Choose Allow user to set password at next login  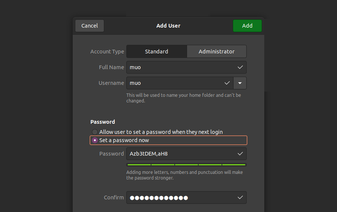pyautogui.click(x=95, y=132)
